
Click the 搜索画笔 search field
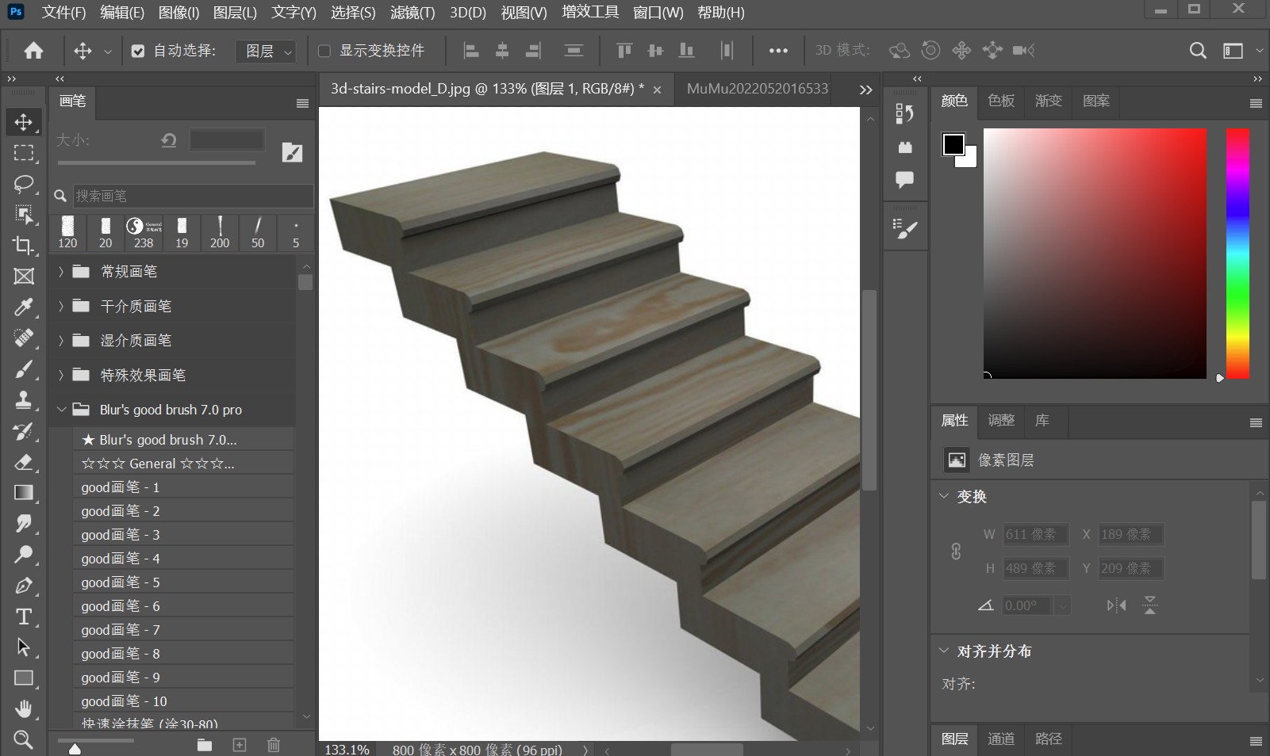(x=192, y=196)
